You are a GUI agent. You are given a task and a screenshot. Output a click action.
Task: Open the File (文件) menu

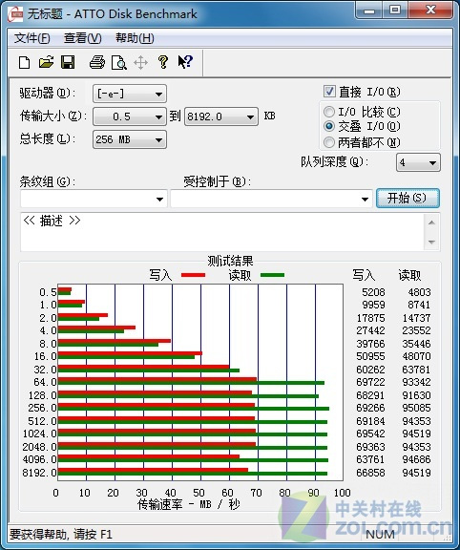(x=31, y=38)
